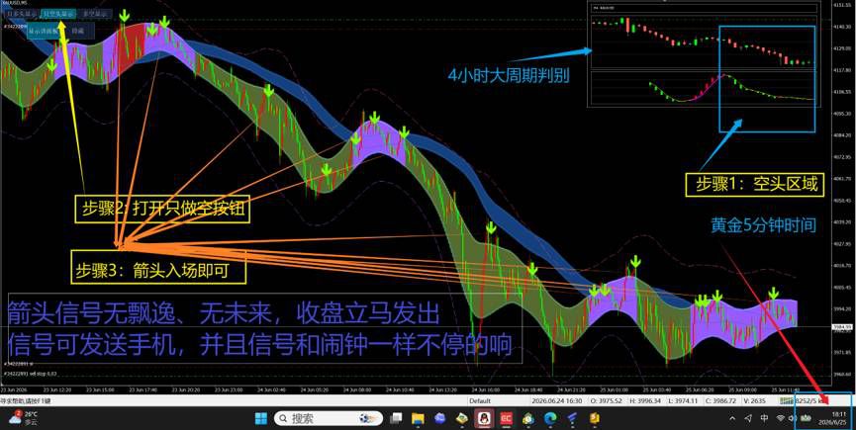Open the yellow-green diamond app icon on taskbar
Screen dimensions: 856x430
[x=462, y=418]
